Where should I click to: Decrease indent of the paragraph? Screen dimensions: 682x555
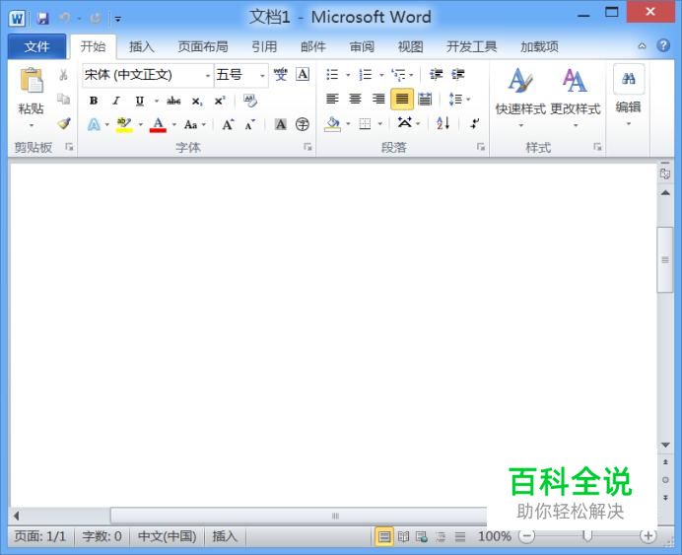tap(437, 74)
